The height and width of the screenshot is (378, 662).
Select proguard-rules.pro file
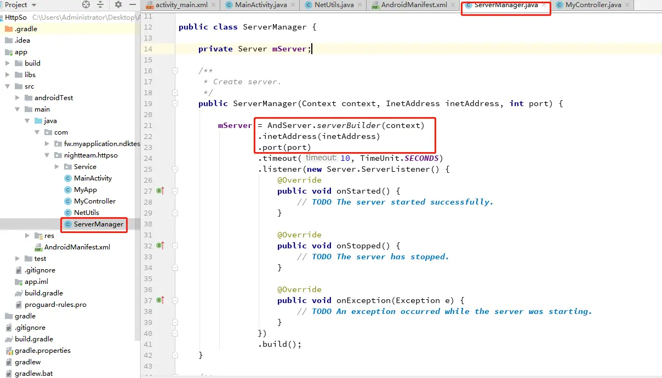point(50,305)
